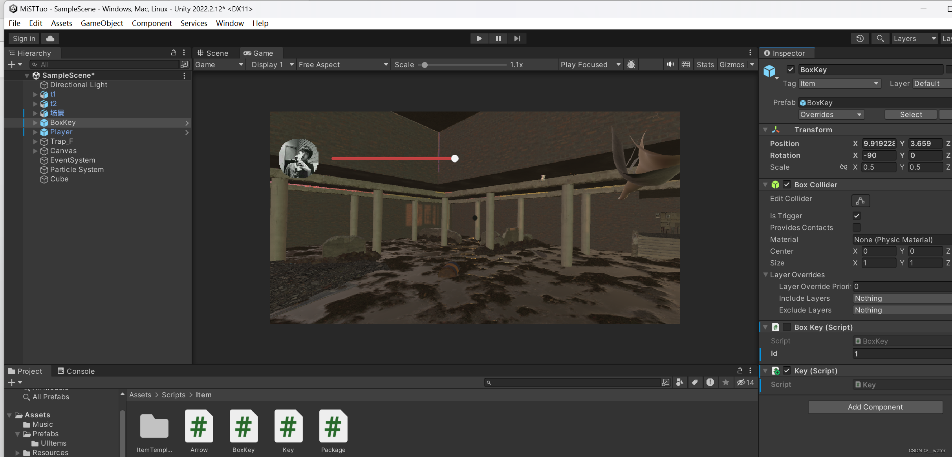
Task: Click the prefab Select button
Action: coord(911,115)
